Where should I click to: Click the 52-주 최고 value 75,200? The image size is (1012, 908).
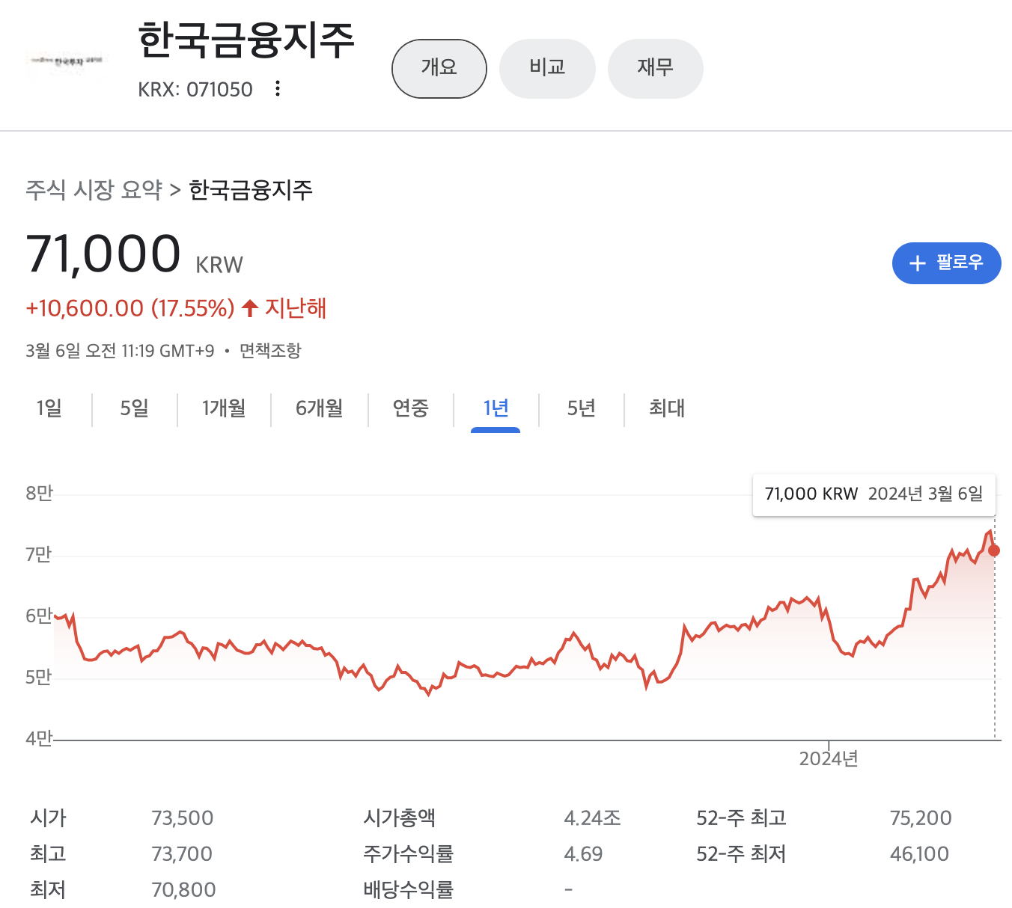pos(921,817)
